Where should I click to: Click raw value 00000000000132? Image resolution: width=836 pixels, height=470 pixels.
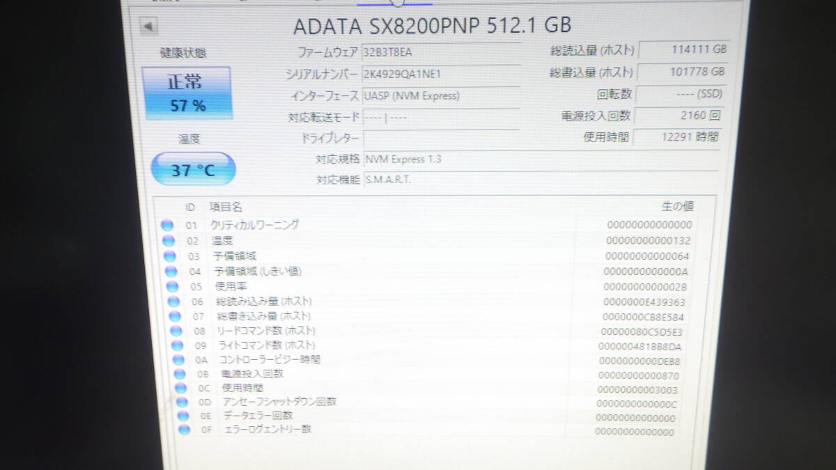[x=649, y=240]
